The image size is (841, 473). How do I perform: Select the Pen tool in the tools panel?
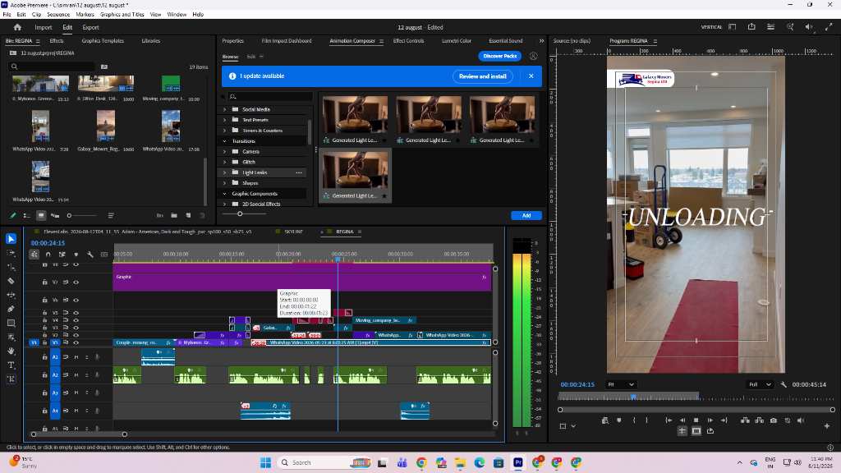(11, 309)
